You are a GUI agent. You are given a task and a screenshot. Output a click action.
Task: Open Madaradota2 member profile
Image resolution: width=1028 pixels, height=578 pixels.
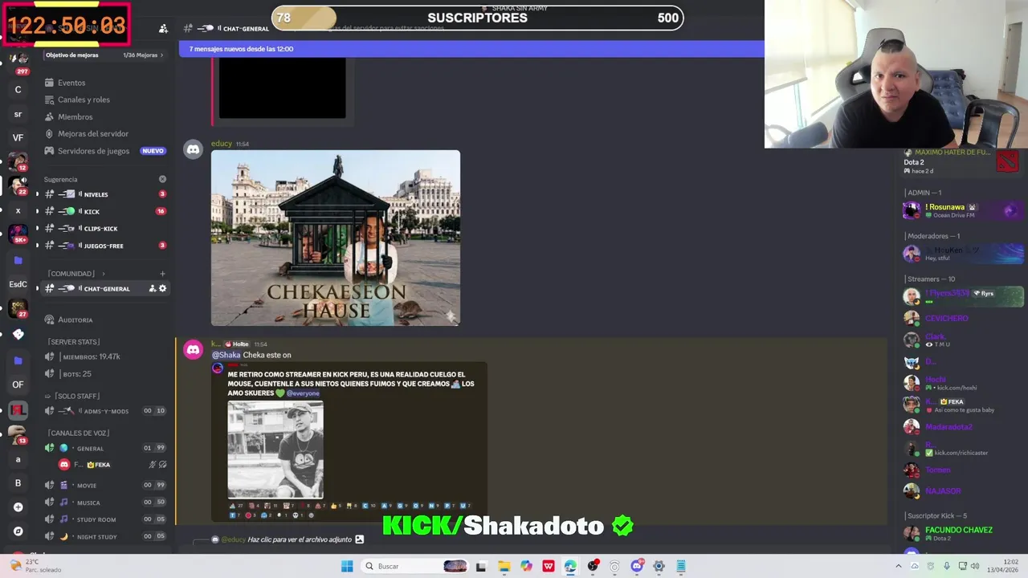pyautogui.click(x=964, y=426)
